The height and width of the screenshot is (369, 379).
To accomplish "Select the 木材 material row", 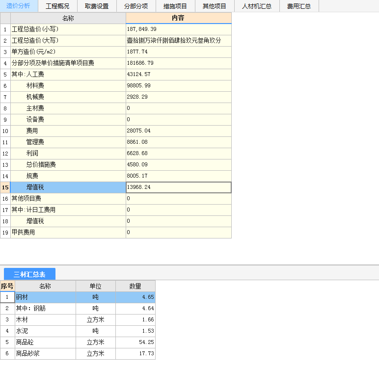I will [x=45, y=320].
